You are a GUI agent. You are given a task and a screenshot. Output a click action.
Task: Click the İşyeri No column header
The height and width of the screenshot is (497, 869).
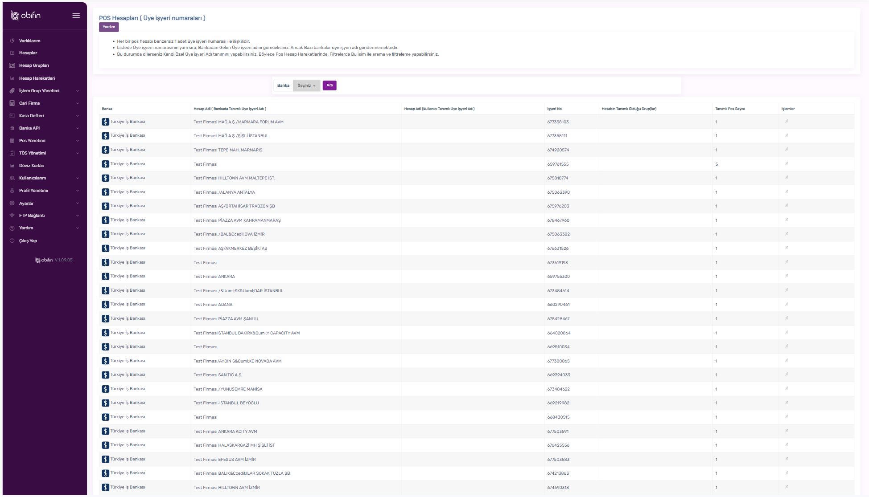point(554,109)
